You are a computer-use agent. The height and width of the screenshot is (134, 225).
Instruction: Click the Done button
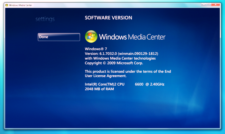tap(59, 37)
